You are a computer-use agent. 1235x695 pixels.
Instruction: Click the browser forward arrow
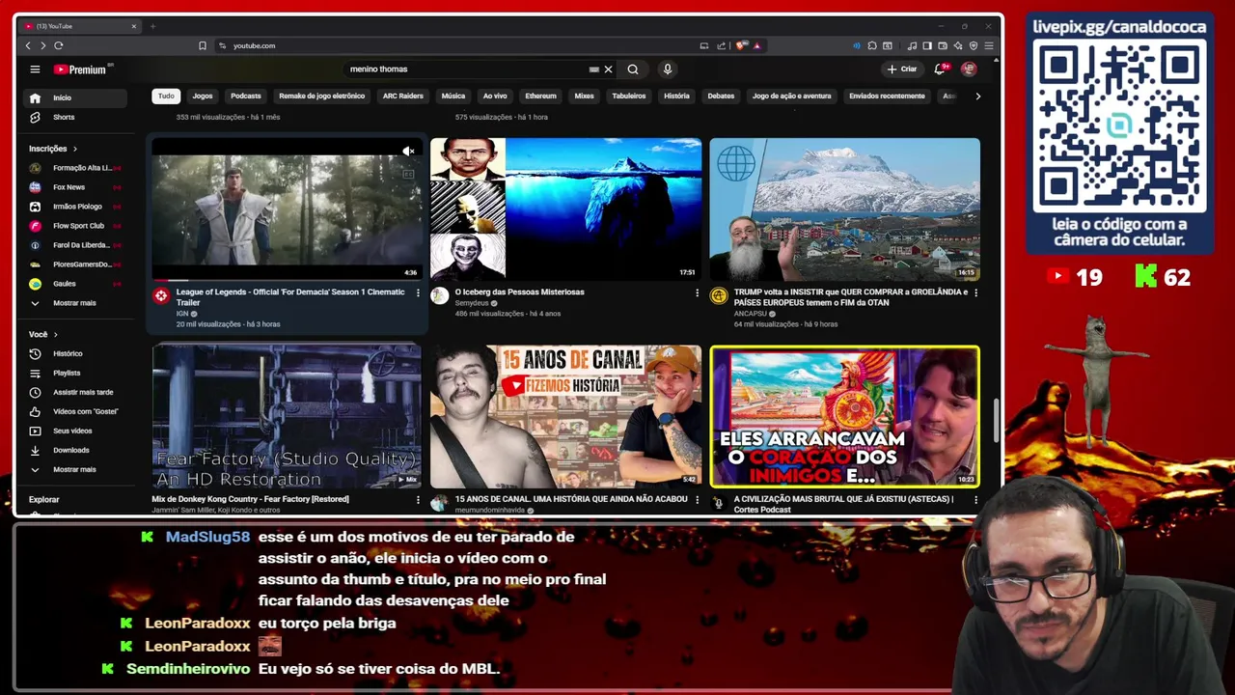(x=42, y=45)
